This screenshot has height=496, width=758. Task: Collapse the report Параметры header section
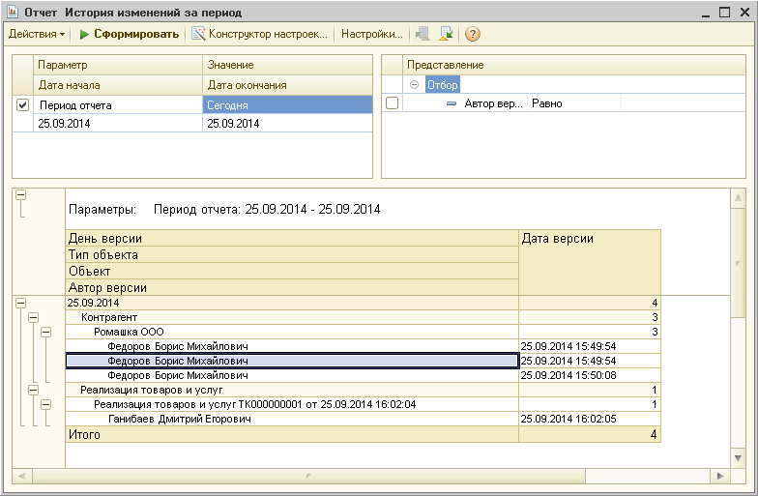20,194
